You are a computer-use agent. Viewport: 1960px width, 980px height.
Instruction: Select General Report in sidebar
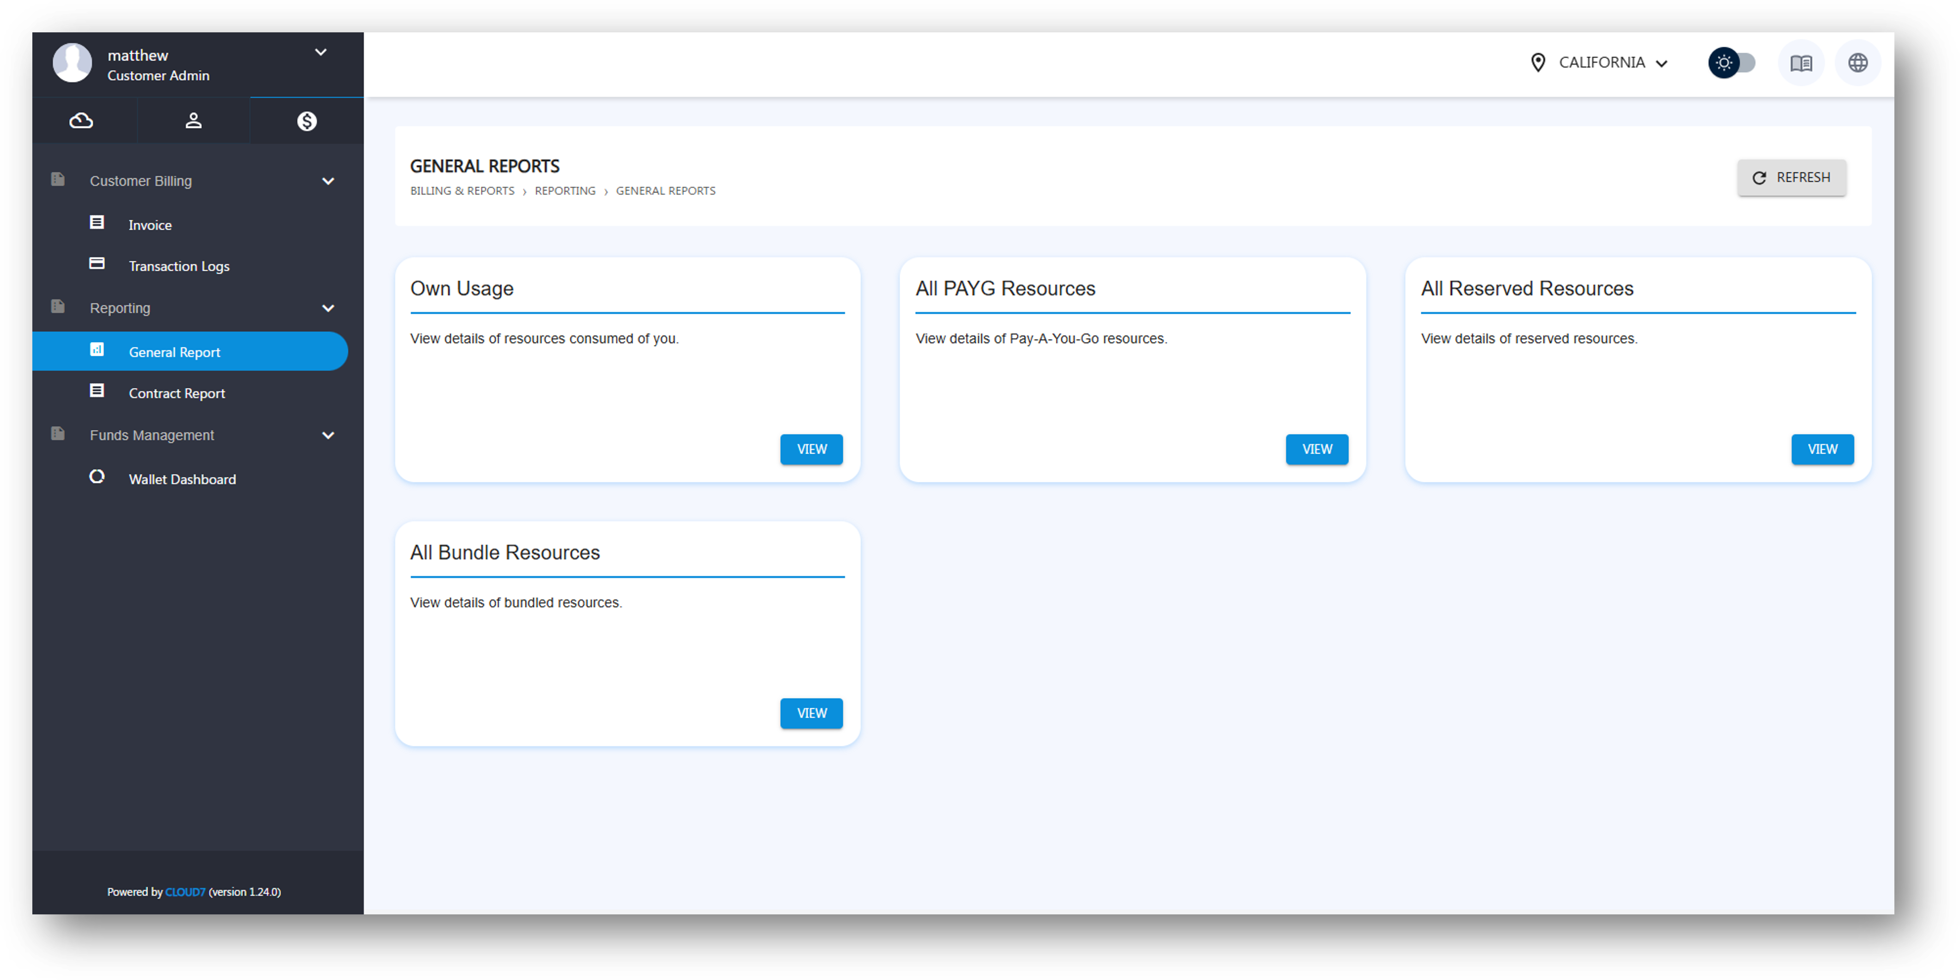(x=190, y=352)
